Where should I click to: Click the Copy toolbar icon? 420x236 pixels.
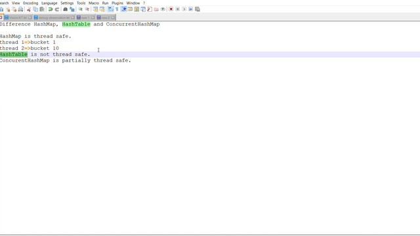pyautogui.click(x=35, y=9)
